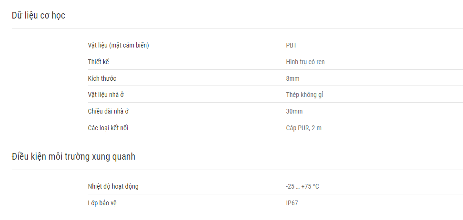Click the divider under "Dữ liệu cơ học"
This screenshot has height=220, width=463.
click(x=237, y=29)
